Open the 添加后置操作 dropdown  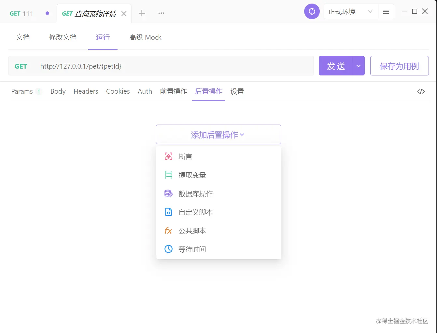(218, 134)
